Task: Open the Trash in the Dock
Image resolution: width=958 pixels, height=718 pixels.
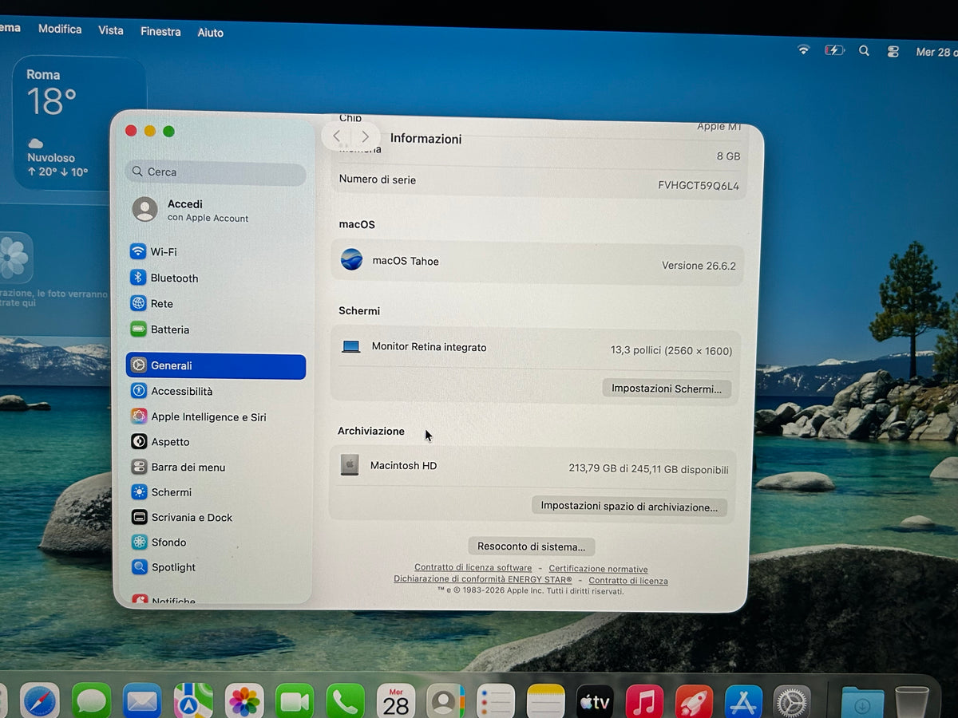Action: tap(912, 702)
